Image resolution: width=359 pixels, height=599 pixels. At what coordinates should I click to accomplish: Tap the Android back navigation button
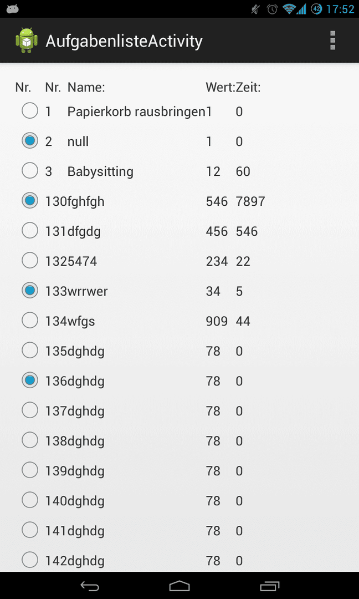pyautogui.click(x=90, y=586)
